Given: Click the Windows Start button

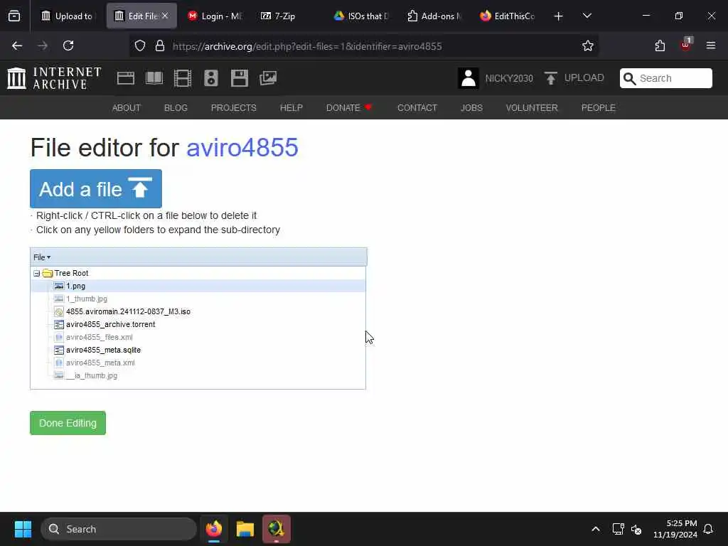Looking at the screenshot, I should click(23, 529).
